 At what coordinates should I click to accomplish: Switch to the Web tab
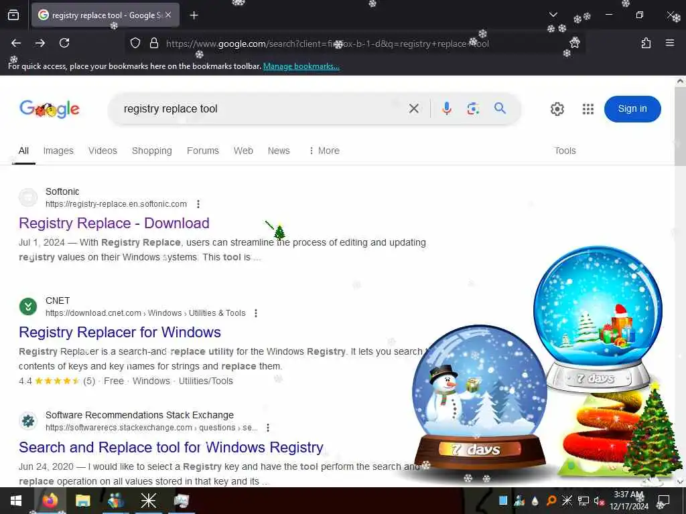243,151
